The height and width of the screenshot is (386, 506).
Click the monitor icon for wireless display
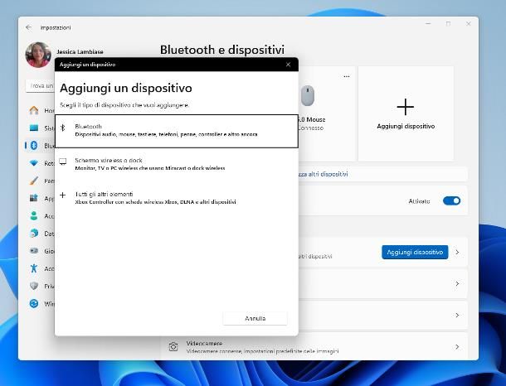click(x=63, y=162)
